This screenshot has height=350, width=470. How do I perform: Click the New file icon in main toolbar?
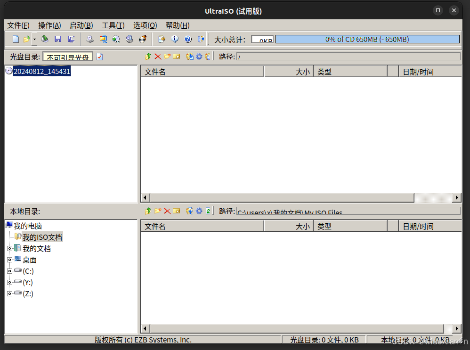16,39
